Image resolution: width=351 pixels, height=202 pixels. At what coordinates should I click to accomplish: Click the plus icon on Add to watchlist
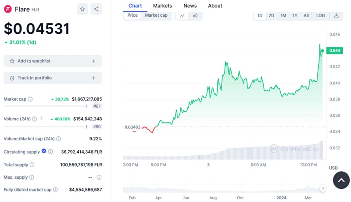click(x=93, y=61)
